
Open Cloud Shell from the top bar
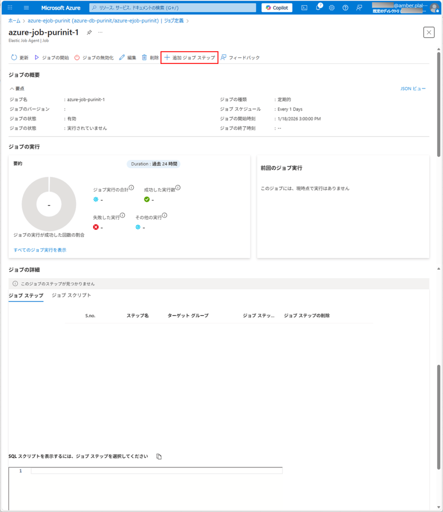tap(304, 7)
